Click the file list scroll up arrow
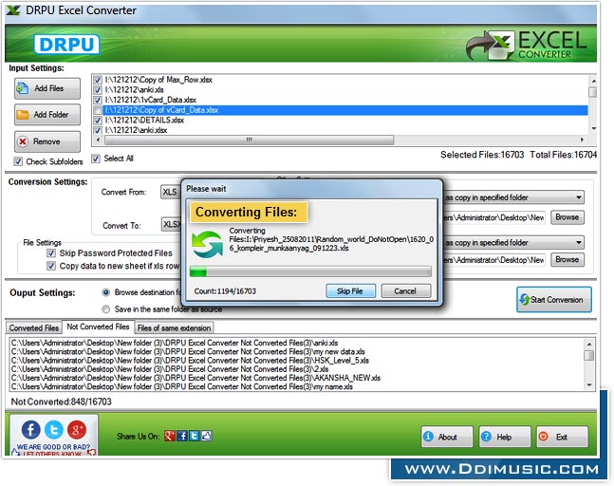This screenshot has width=614, height=486. tap(593, 81)
